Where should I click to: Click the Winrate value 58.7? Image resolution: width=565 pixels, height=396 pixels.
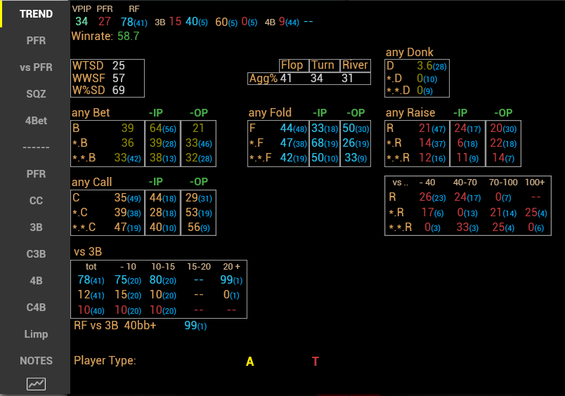pyautogui.click(x=128, y=36)
